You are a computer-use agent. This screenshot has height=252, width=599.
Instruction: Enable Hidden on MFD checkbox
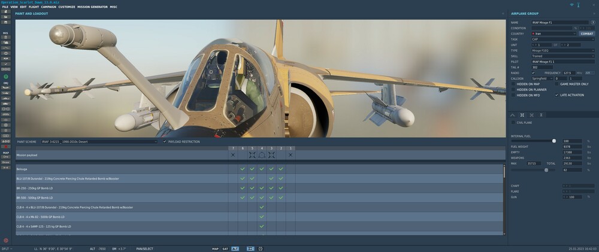tap(513, 95)
